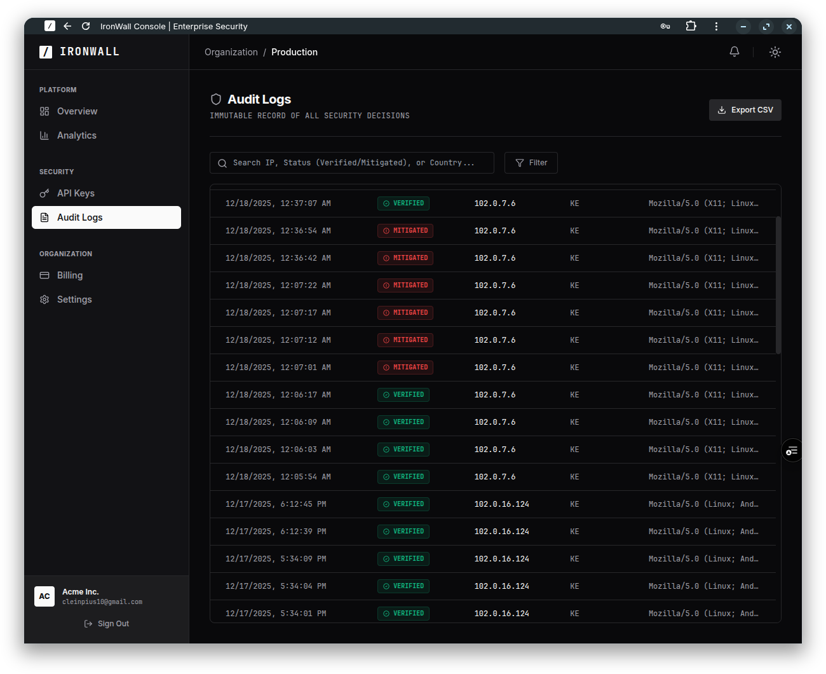This screenshot has height=674, width=826.
Task: Click the IronWall logo icon
Action: (x=44, y=52)
